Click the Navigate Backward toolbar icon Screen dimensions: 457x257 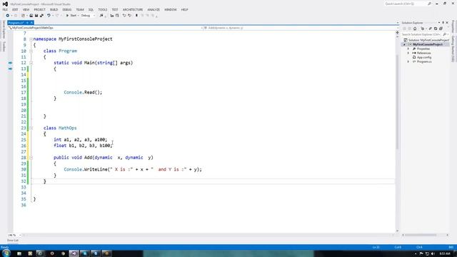point(8,16)
